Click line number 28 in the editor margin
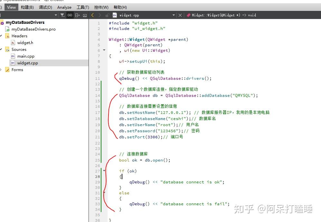The height and width of the screenshot is (222, 321). 98,176
